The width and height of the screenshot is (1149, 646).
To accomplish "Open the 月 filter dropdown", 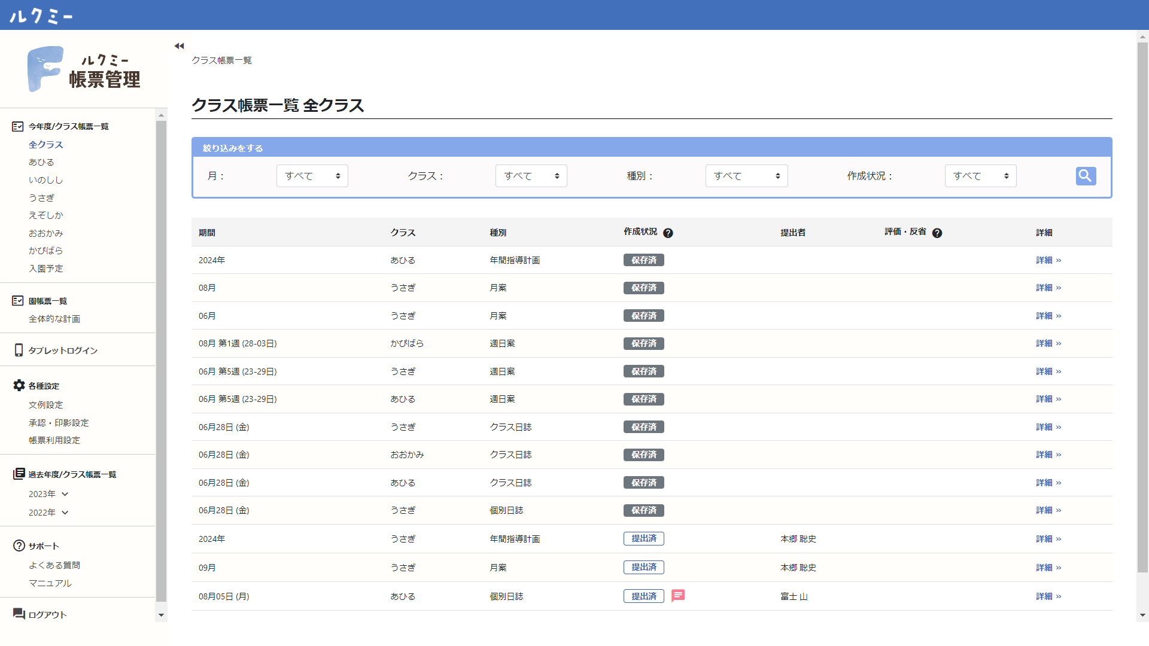I will (x=312, y=176).
